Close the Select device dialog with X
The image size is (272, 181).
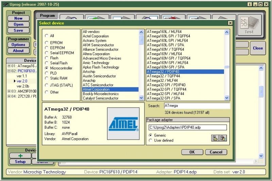tap(230, 23)
